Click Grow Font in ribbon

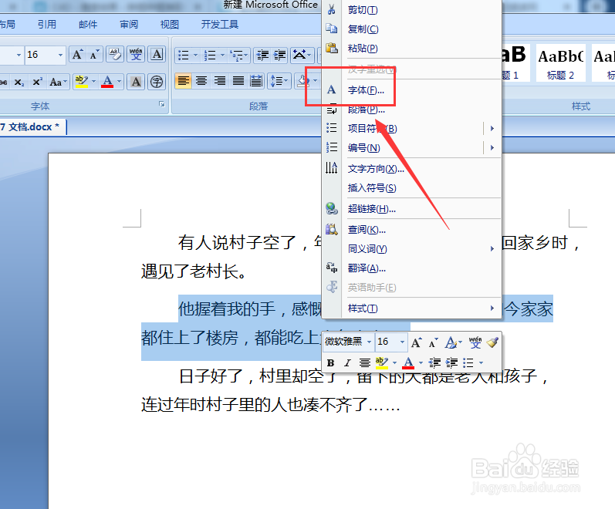(x=77, y=55)
